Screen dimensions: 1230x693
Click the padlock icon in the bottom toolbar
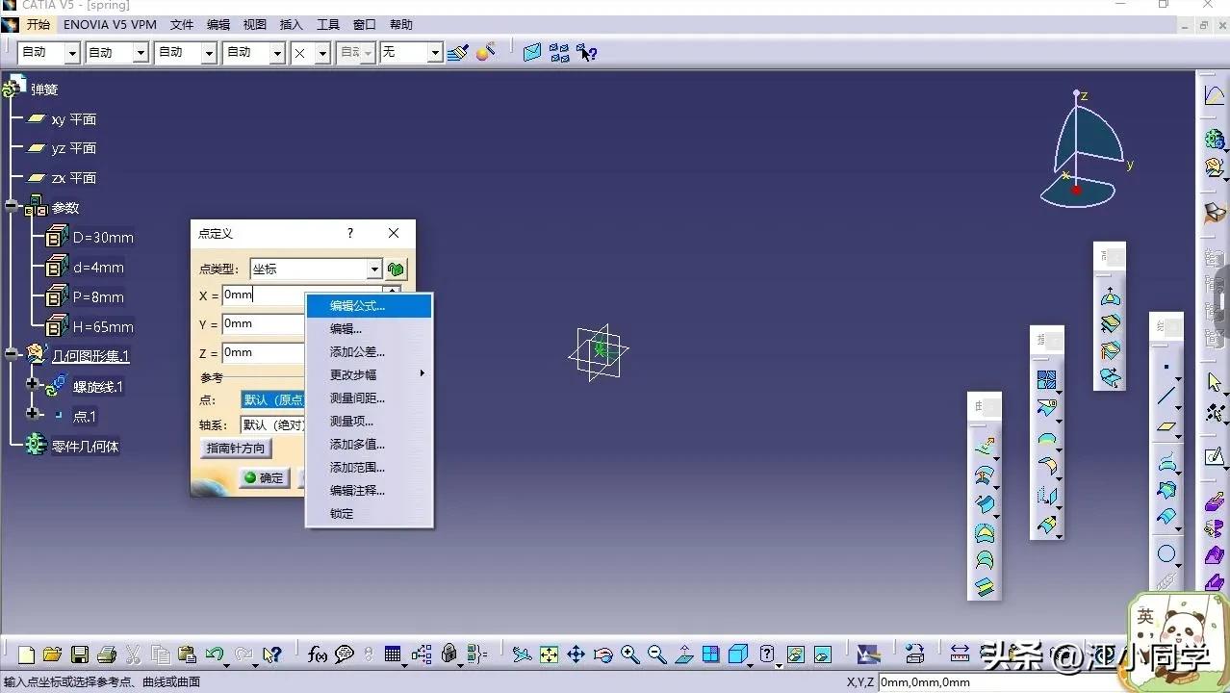449,654
